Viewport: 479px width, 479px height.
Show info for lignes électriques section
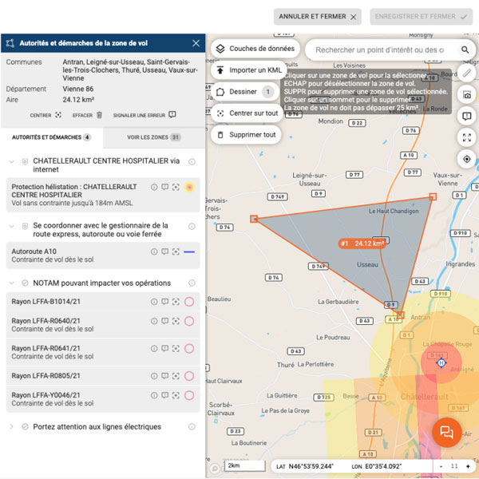point(192,426)
